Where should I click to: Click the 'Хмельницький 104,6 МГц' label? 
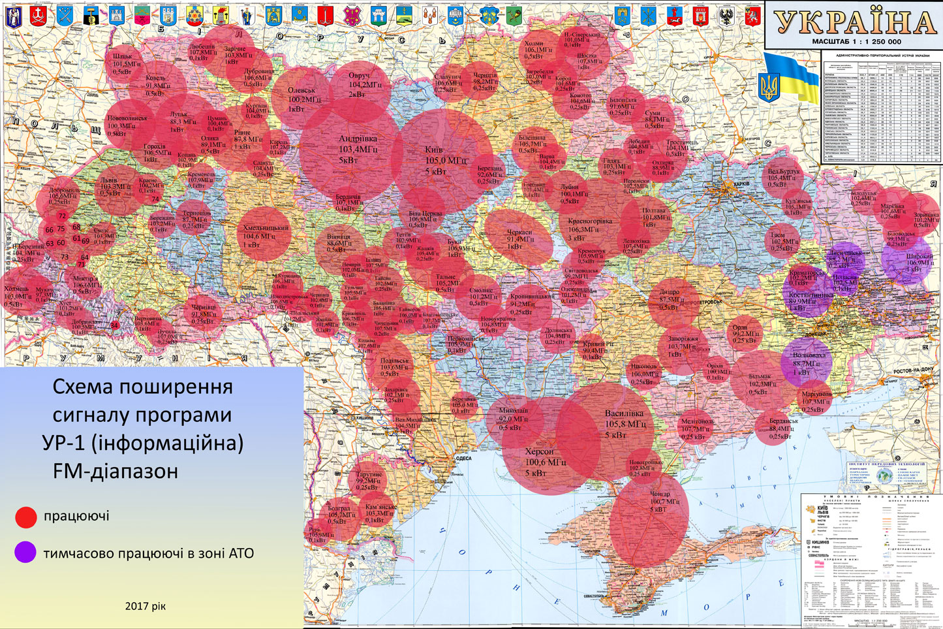click(266, 236)
